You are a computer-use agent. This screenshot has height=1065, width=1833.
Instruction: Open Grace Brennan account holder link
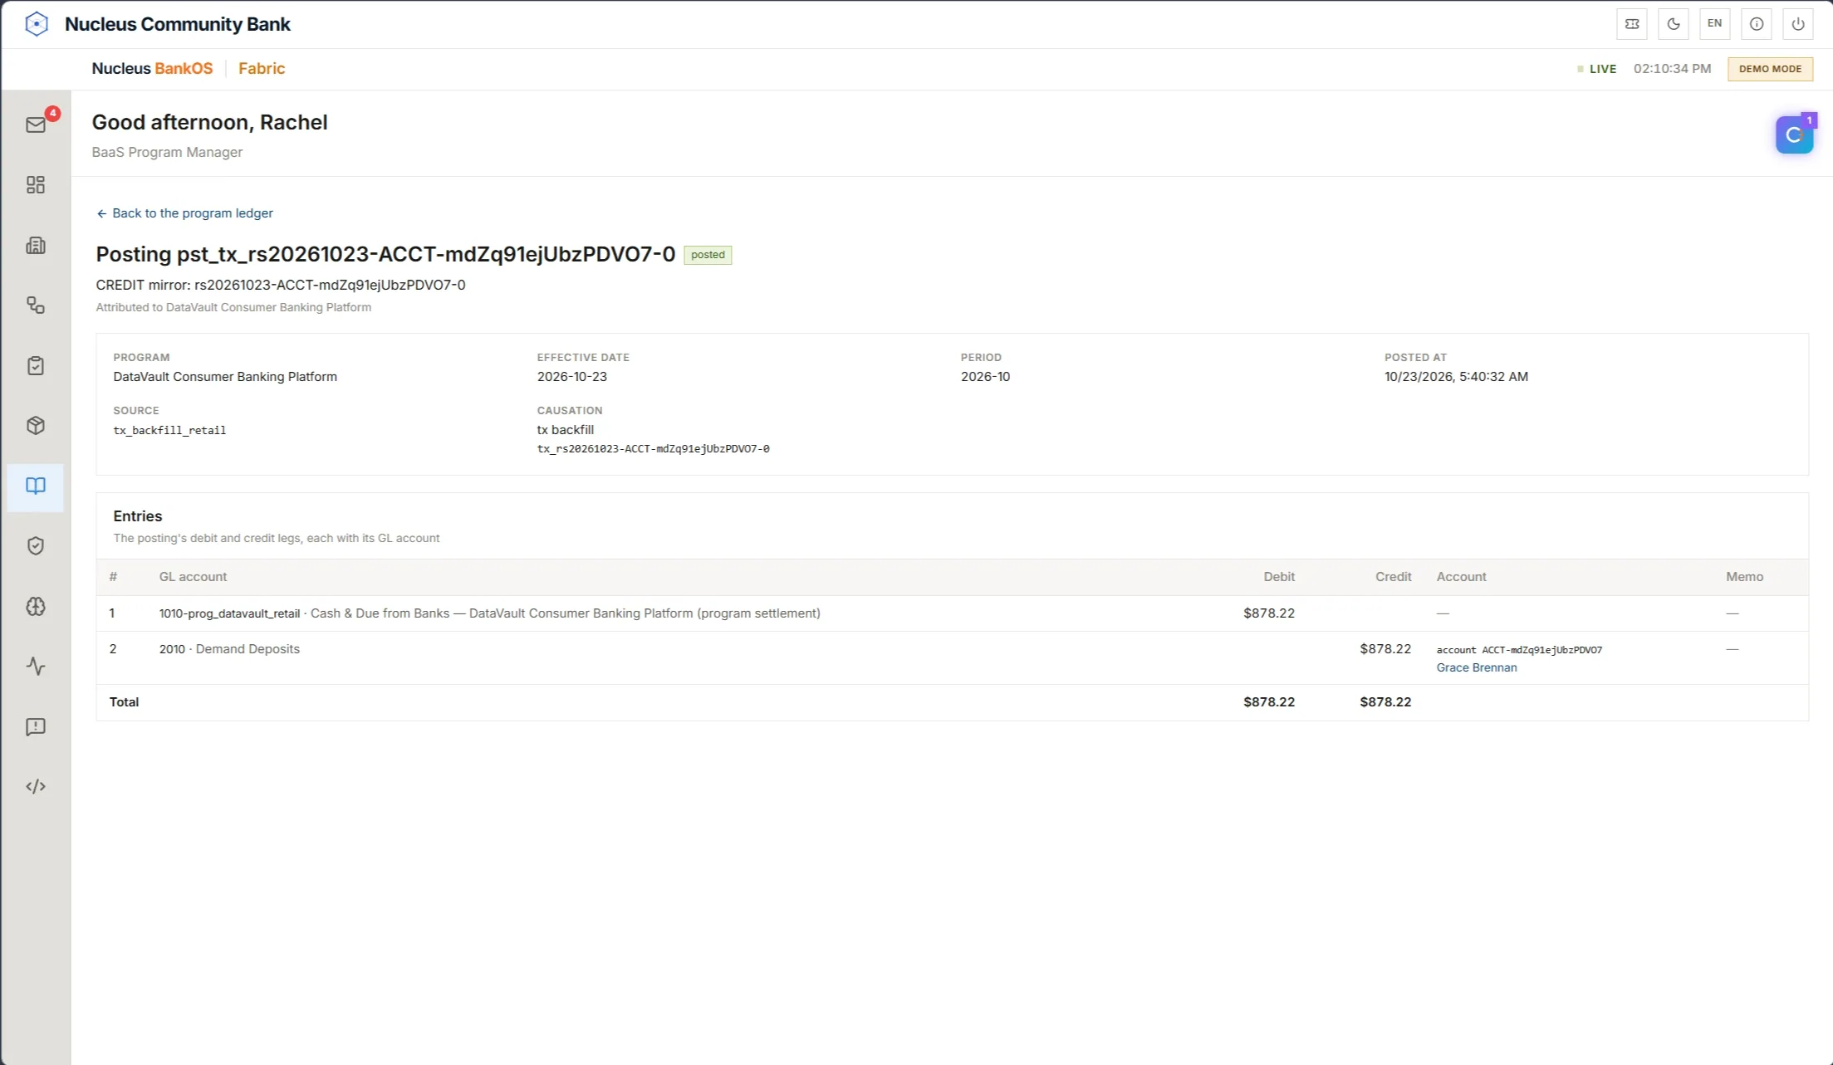pyautogui.click(x=1477, y=667)
